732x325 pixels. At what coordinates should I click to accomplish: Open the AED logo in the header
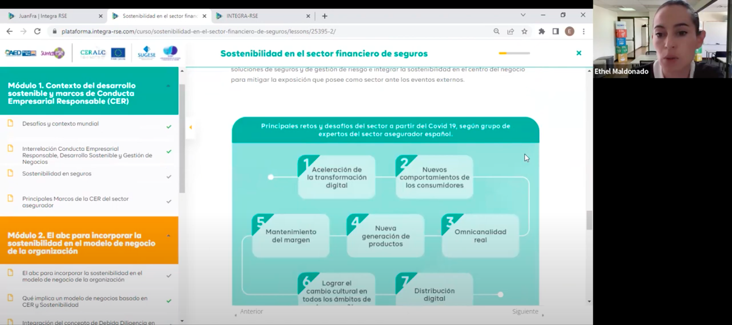coord(20,52)
